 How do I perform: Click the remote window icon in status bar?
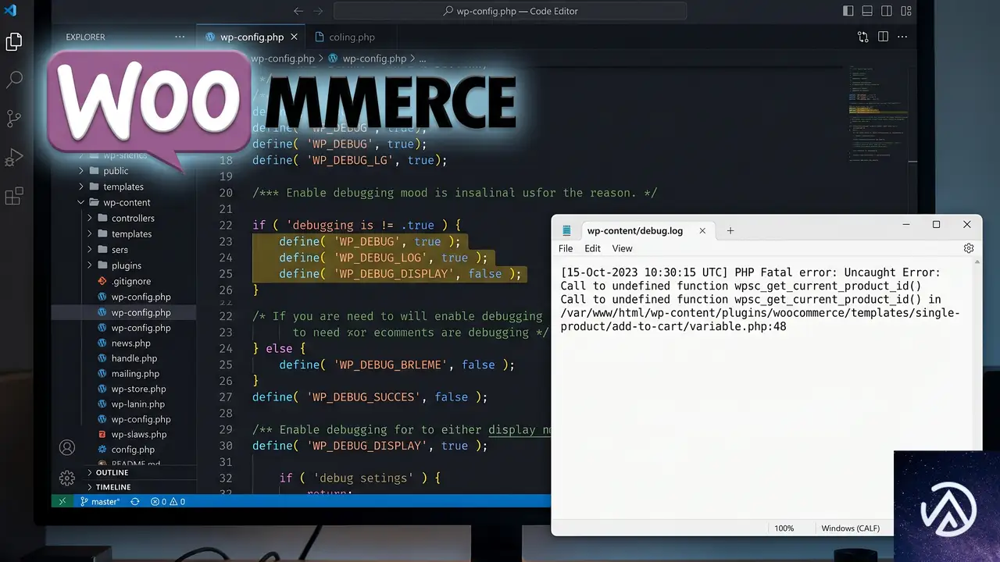62,501
